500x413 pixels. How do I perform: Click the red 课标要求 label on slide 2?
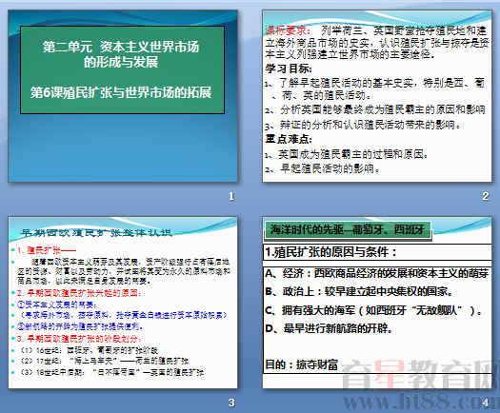288,30
